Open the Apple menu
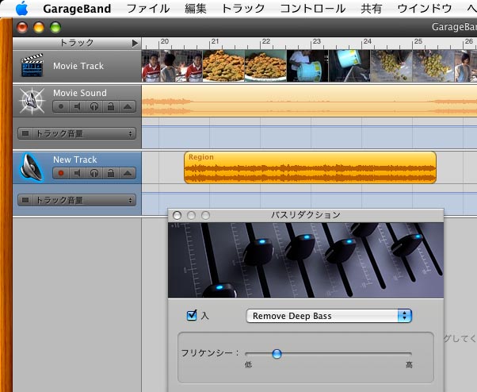Screen dimensions: 477x392 21,8
